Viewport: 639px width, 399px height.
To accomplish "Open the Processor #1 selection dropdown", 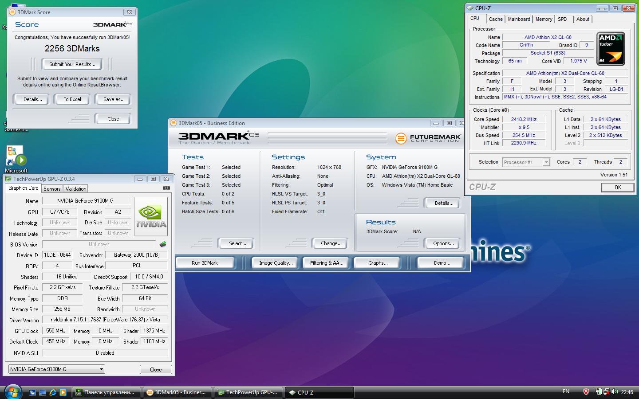I will point(526,162).
